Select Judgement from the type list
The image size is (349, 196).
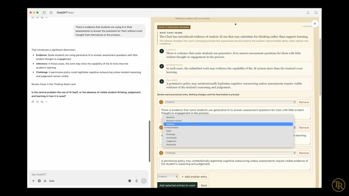(228, 141)
